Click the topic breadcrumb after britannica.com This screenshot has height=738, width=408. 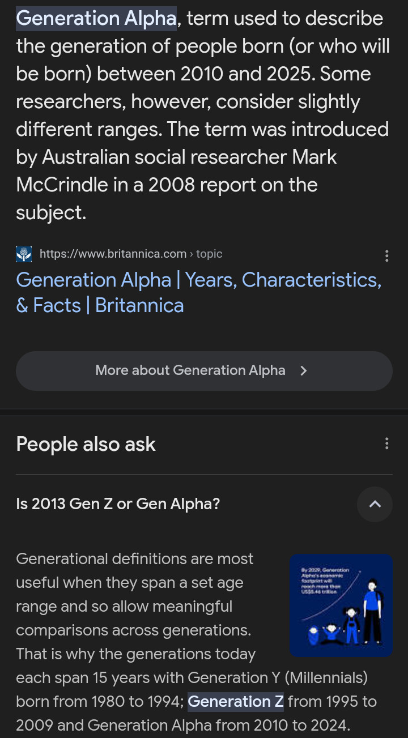[x=209, y=254]
